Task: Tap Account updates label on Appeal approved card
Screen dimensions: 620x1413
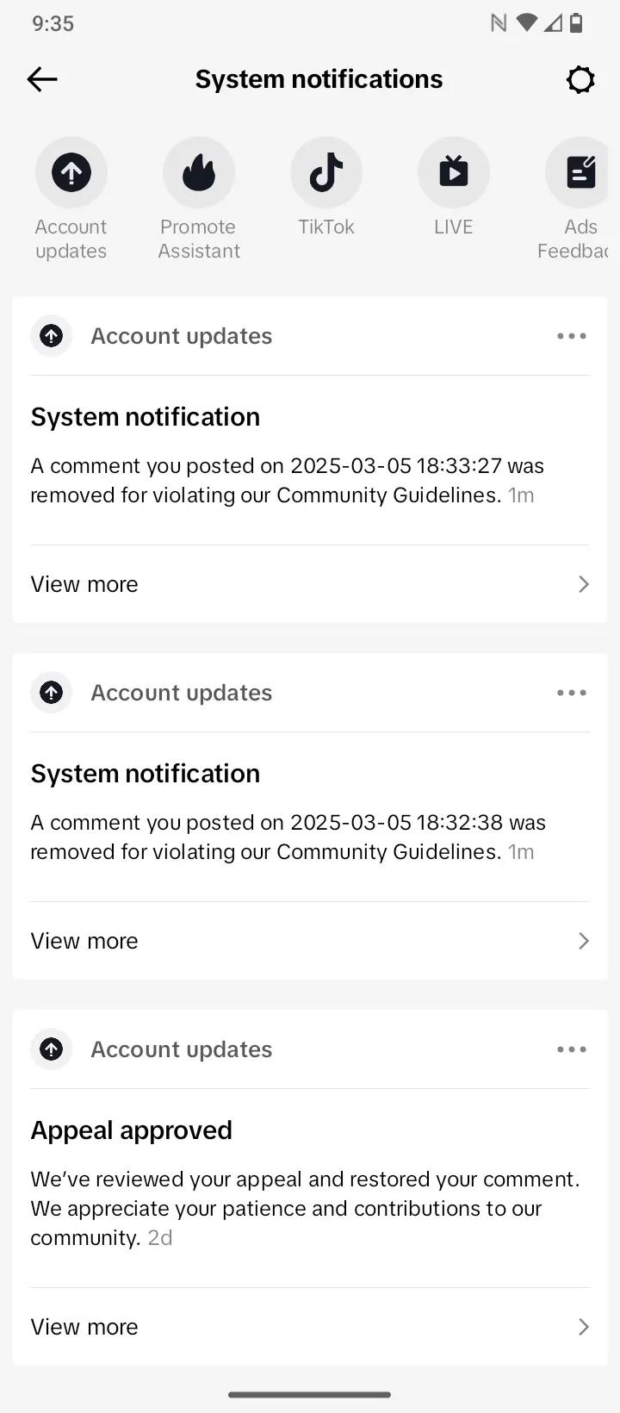Action: pyautogui.click(x=182, y=1049)
